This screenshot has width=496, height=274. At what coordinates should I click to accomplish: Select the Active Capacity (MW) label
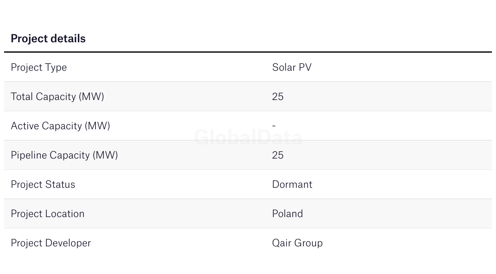[61, 126]
